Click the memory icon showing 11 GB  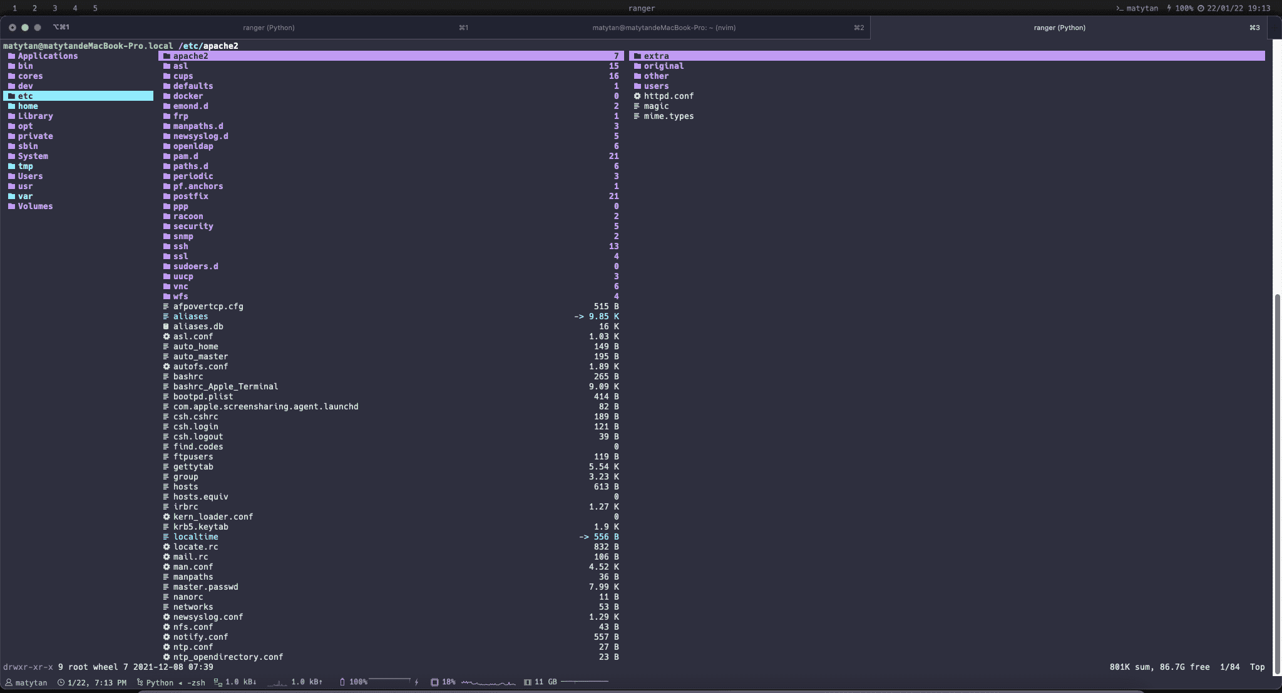(x=528, y=682)
